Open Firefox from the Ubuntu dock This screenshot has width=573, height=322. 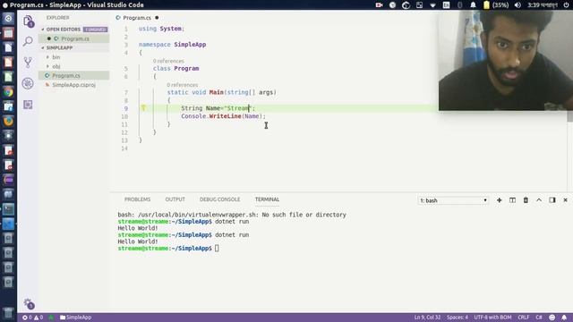pyautogui.click(x=8, y=121)
